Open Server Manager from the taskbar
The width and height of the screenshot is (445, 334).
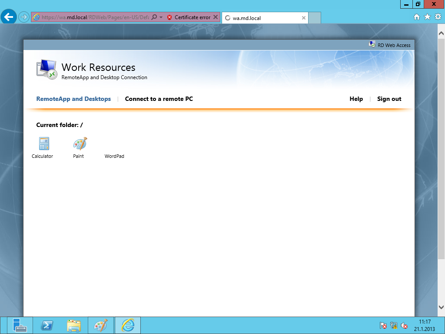click(20, 325)
